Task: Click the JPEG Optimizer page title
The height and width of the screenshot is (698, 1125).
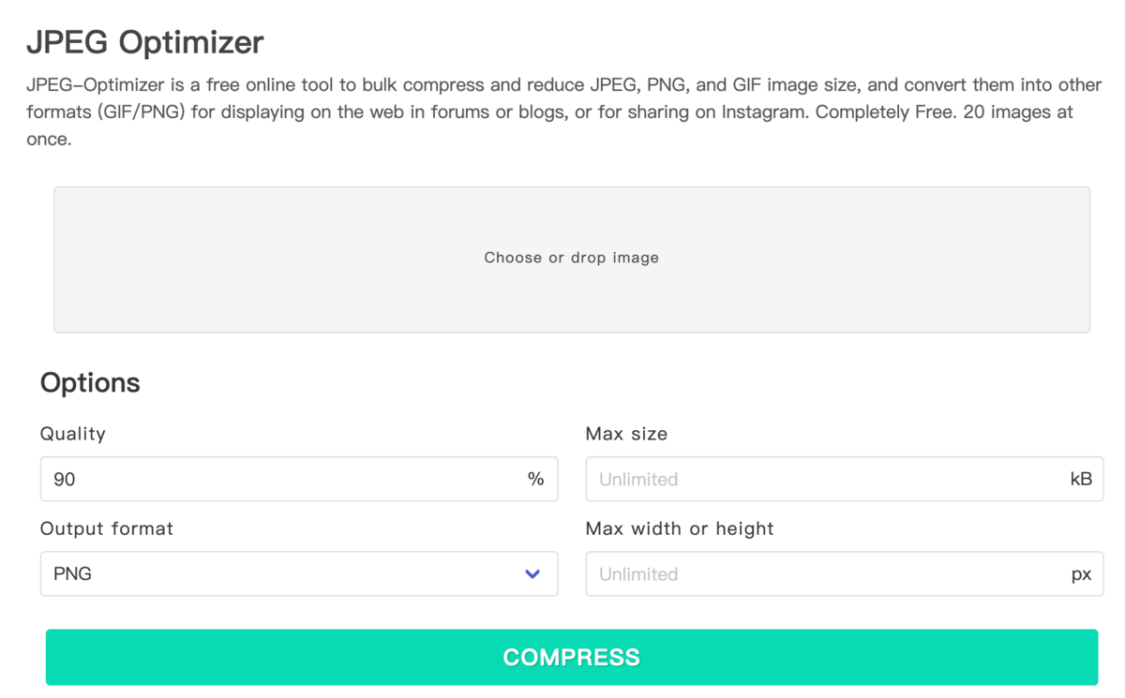Action: pos(144,41)
